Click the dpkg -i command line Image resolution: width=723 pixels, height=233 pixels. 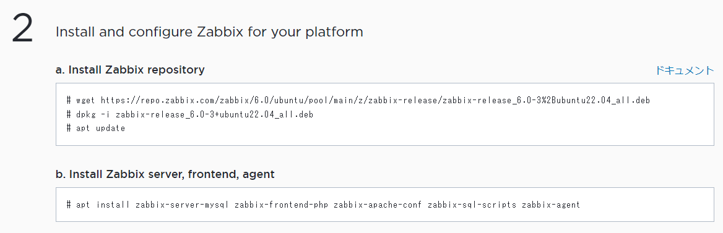[190, 114]
